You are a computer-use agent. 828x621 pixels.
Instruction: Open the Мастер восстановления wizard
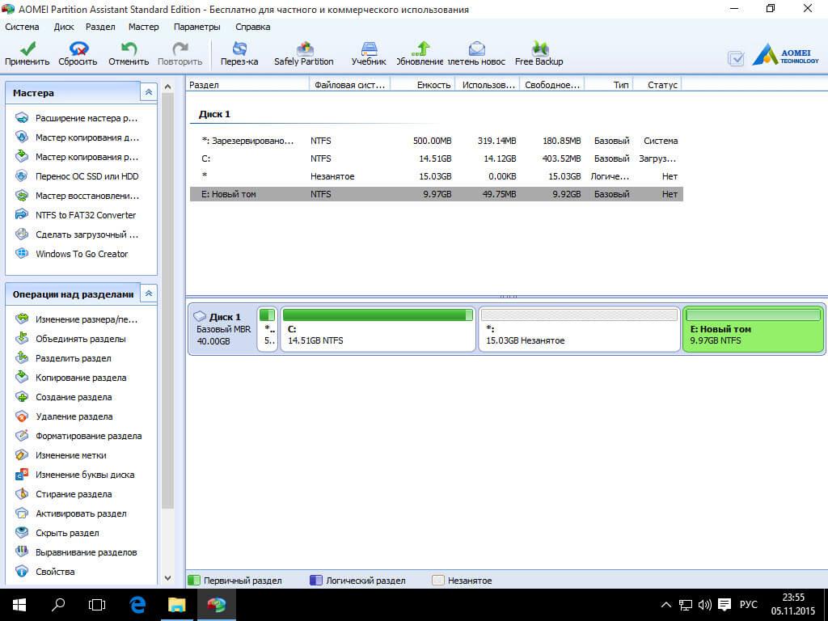tap(78, 196)
